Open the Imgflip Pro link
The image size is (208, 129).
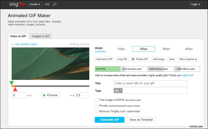(x=187, y=75)
